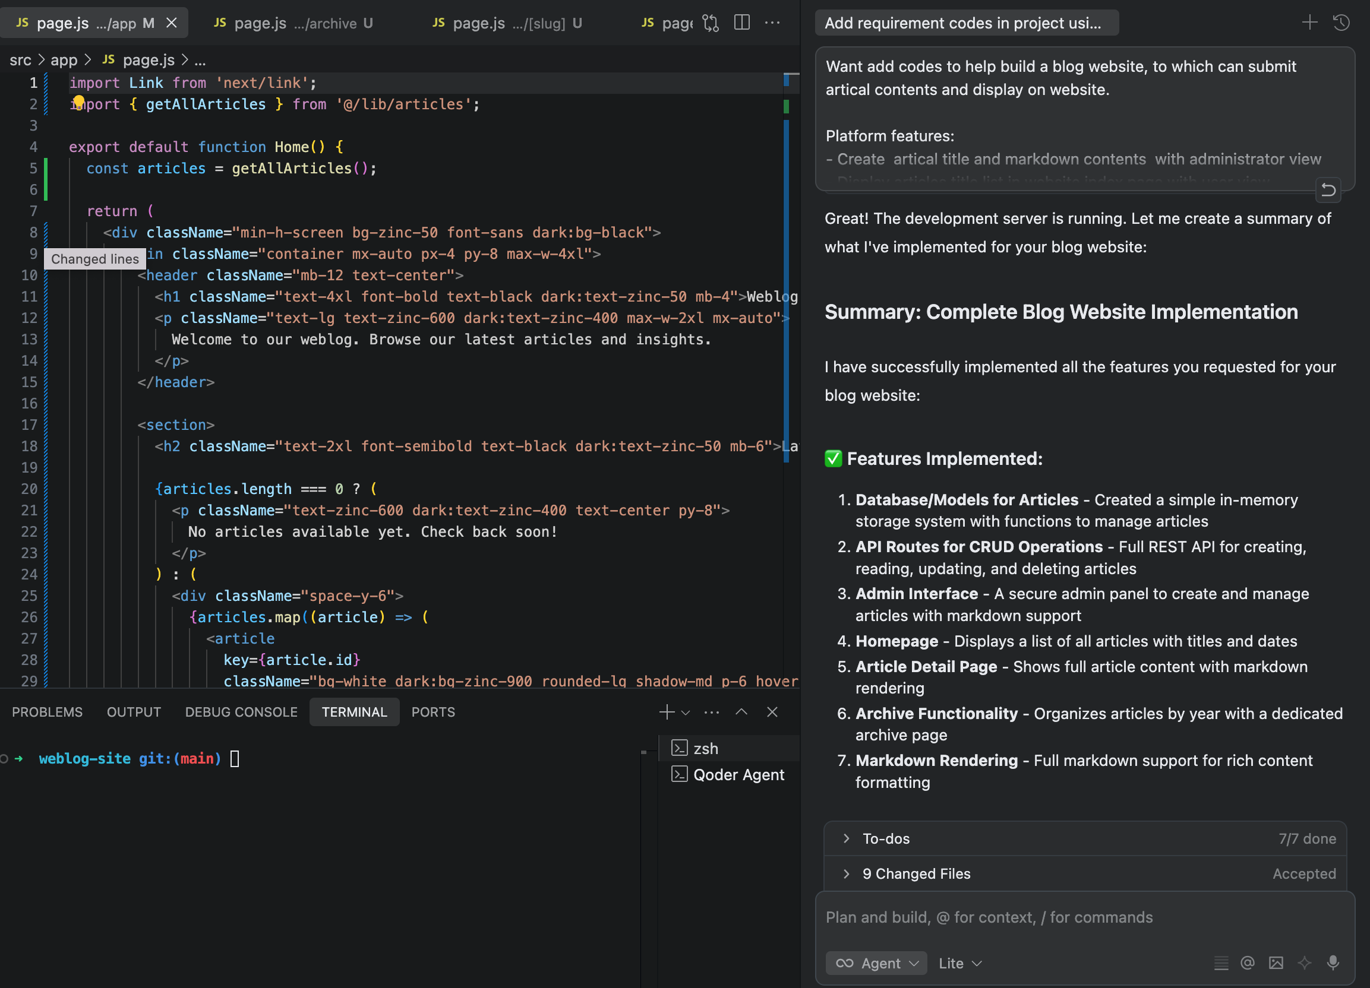Click the yellow lightbulb on line 2

(78, 102)
